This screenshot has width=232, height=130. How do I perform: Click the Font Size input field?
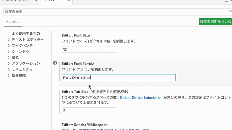89,49
